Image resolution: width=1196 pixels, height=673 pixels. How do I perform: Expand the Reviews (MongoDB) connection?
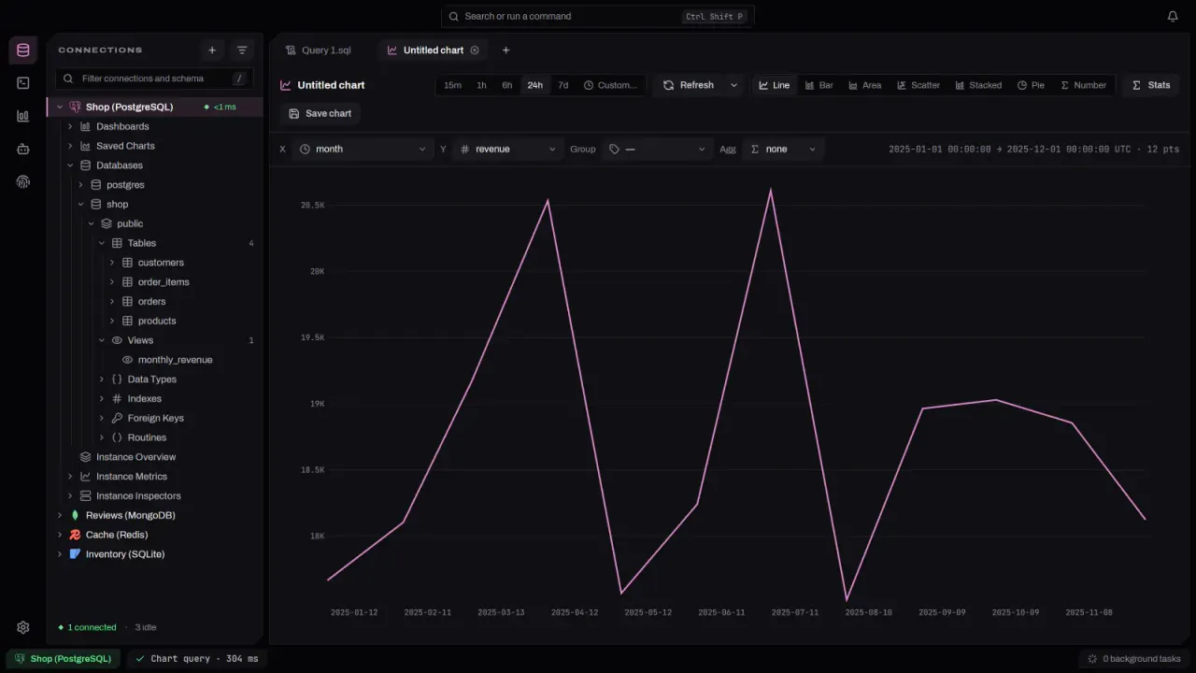[60, 515]
